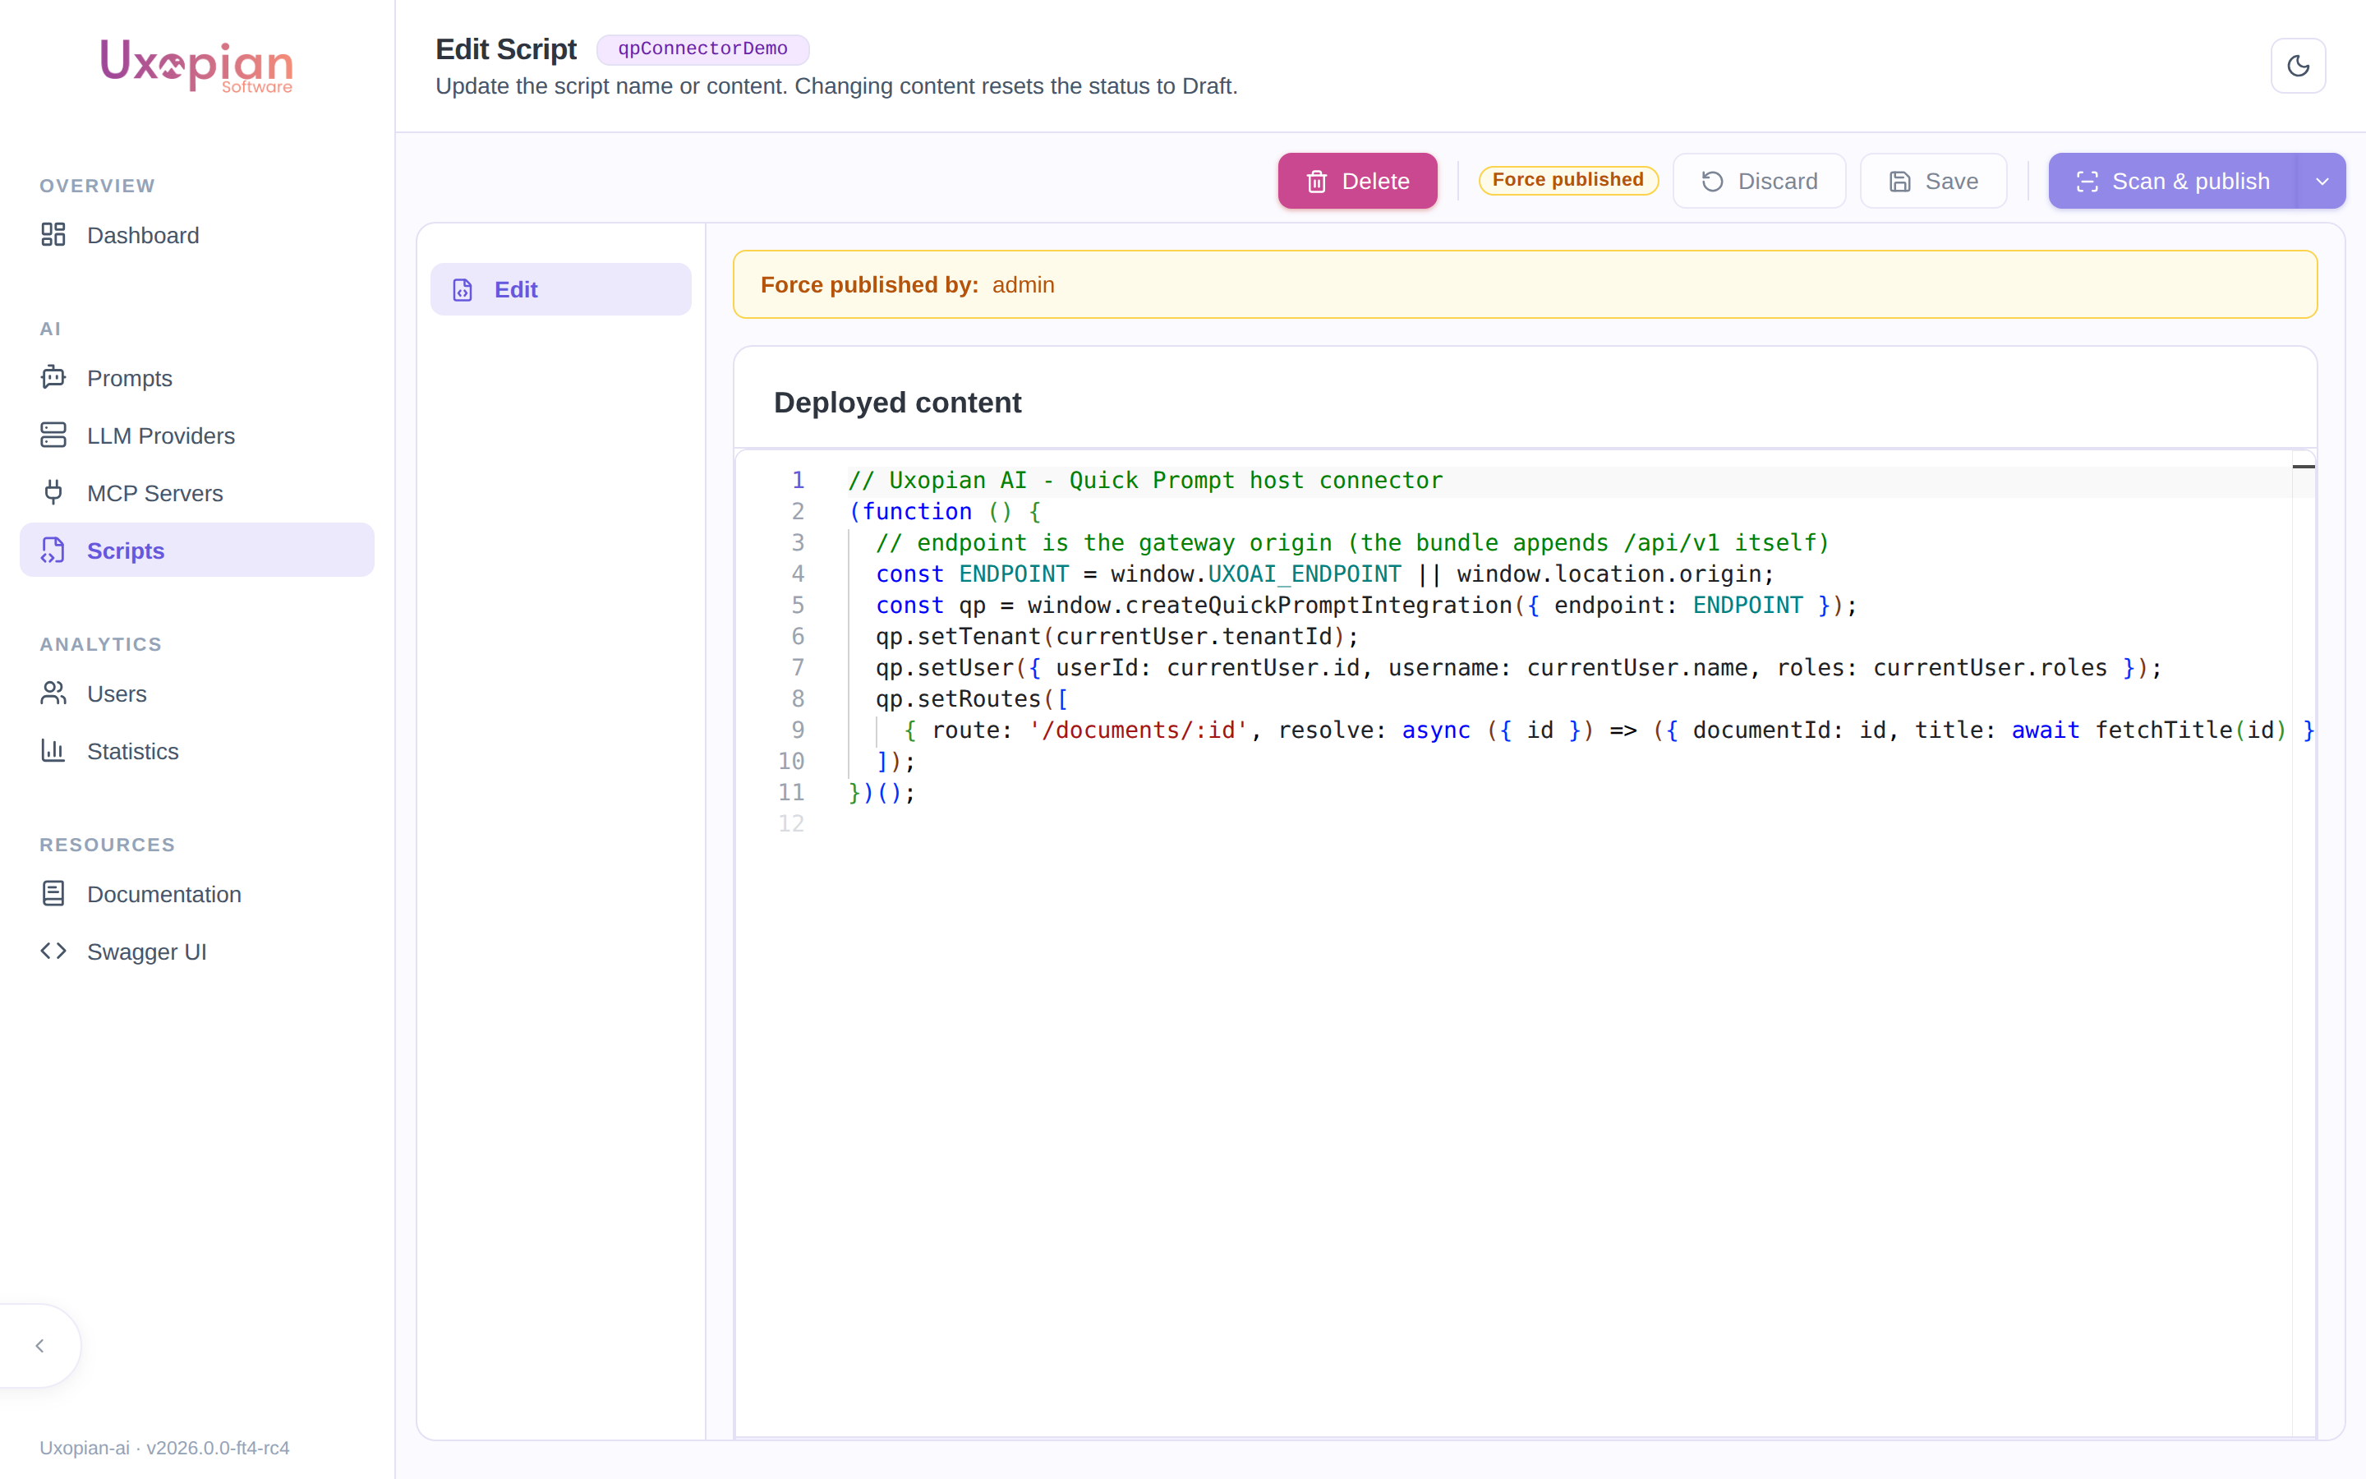Click 'admin' in the force published banner

click(x=1023, y=284)
